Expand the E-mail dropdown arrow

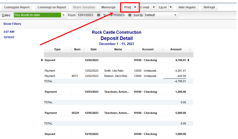pos(154,7)
